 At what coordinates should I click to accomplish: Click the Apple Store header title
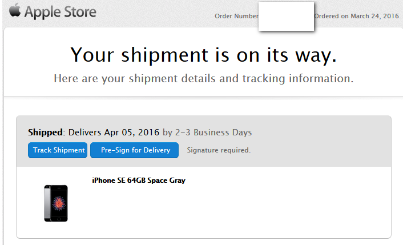click(60, 12)
